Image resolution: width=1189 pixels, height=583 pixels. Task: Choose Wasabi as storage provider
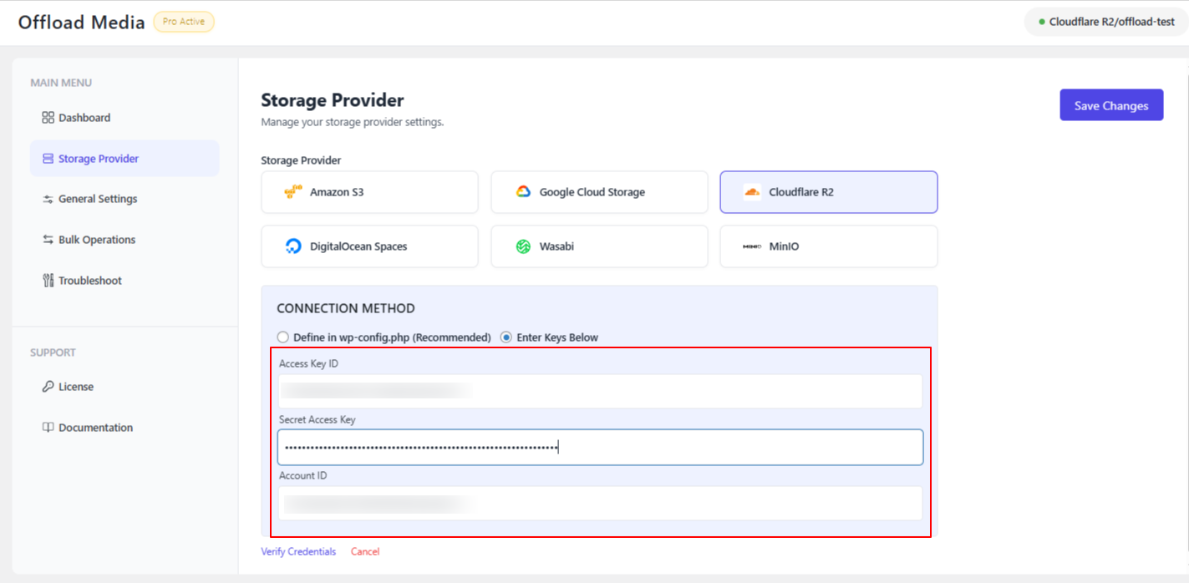pyautogui.click(x=598, y=246)
